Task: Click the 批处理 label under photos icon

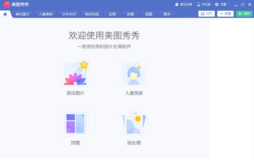Action: (x=134, y=143)
